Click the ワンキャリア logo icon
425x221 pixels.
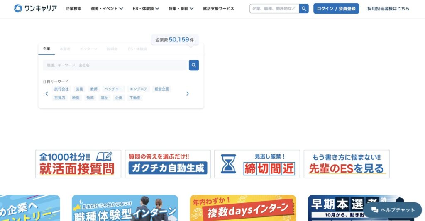(18, 8)
